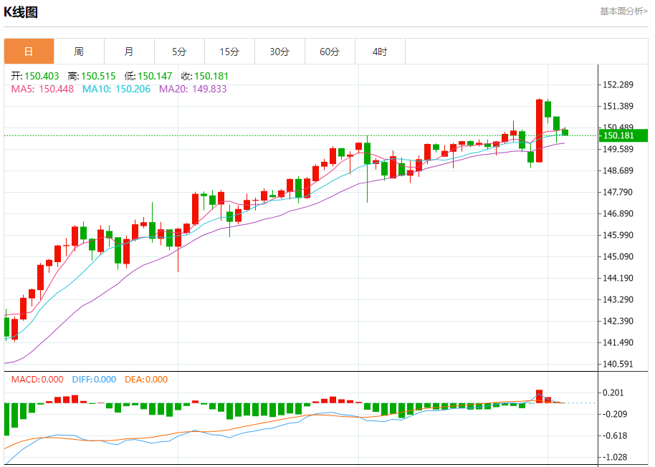Click the 146.890 axis value
This screenshot has width=655, height=467.
pyautogui.click(x=618, y=213)
